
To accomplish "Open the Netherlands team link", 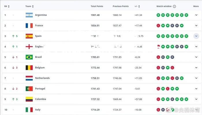I will pos(42,78).
